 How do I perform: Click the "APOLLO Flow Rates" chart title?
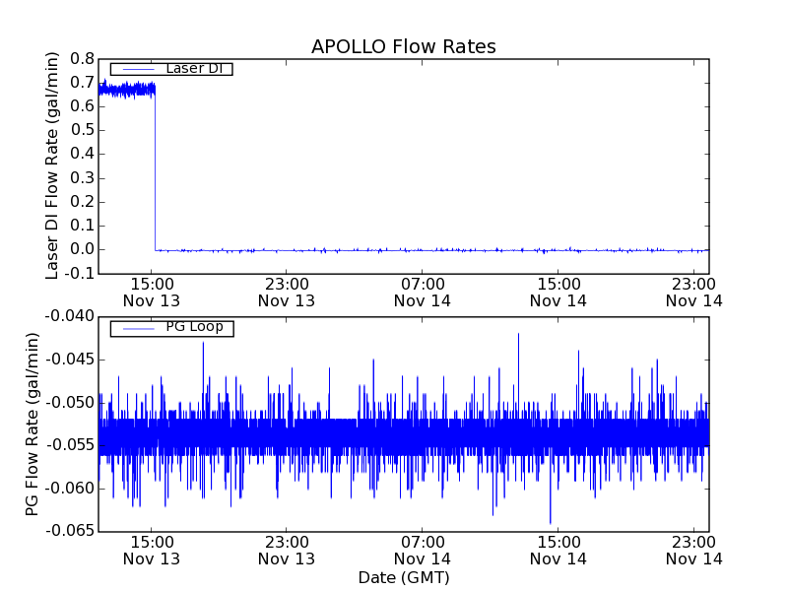(403, 46)
